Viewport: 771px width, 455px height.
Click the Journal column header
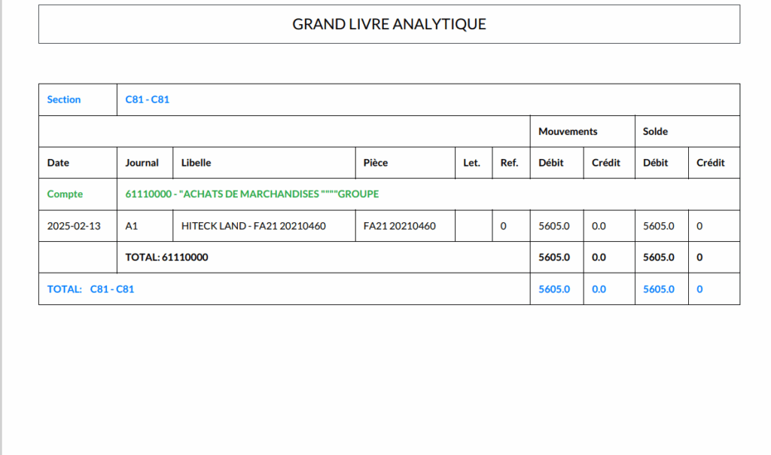[142, 163]
